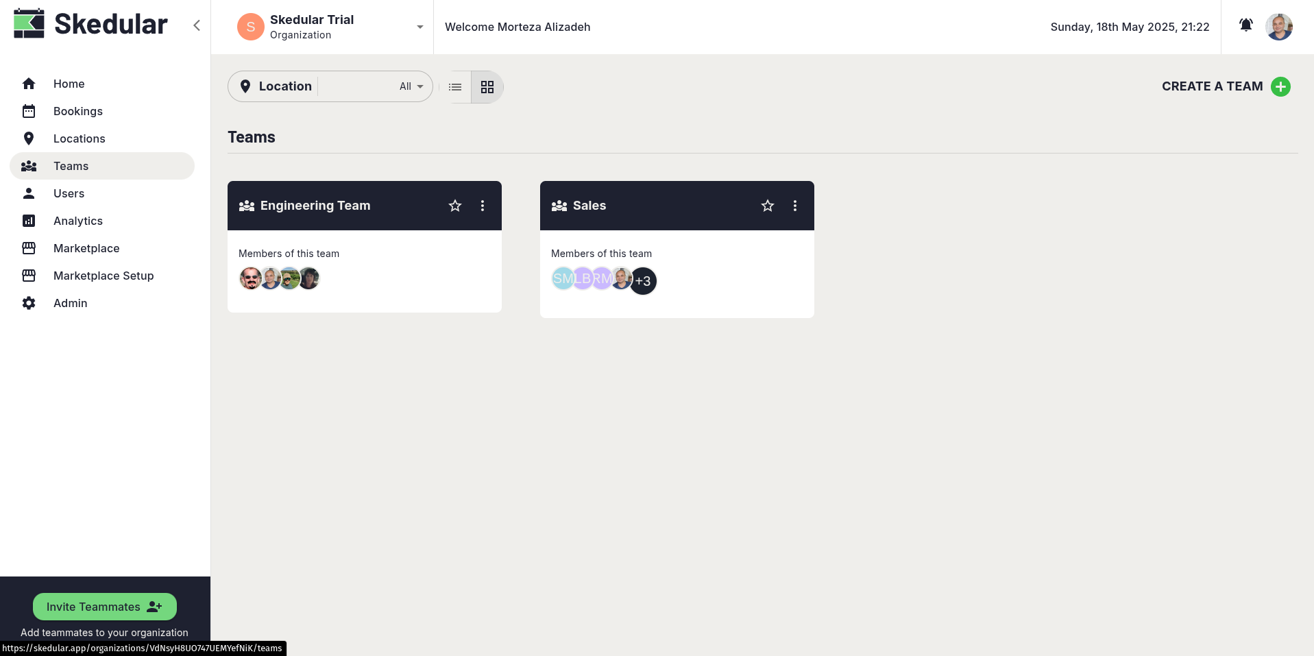The height and width of the screenshot is (656, 1314).
Task: Open the notification bell
Action: tap(1246, 25)
